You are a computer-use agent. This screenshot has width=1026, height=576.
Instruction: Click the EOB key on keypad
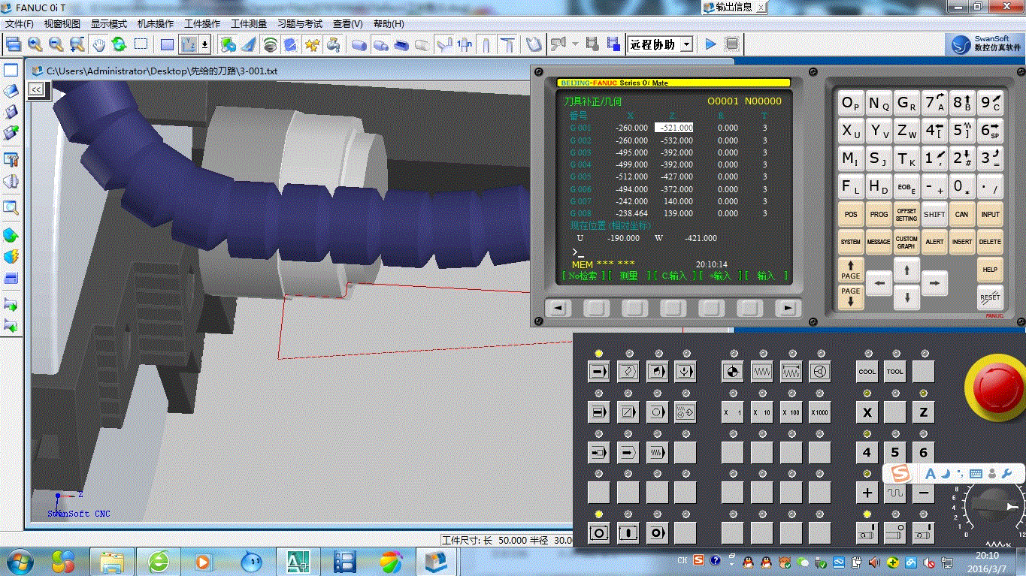pos(906,186)
